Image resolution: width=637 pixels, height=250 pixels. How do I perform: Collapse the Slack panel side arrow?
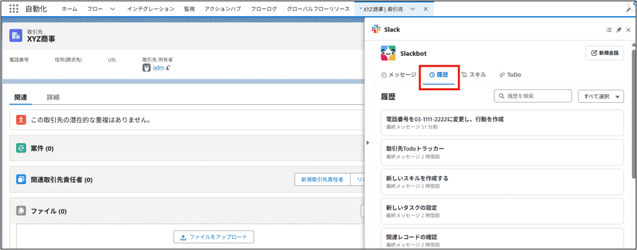click(x=367, y=142)
